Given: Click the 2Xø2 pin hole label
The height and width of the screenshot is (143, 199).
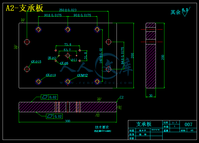Looking at the screenshot, I should pos(52,58).
